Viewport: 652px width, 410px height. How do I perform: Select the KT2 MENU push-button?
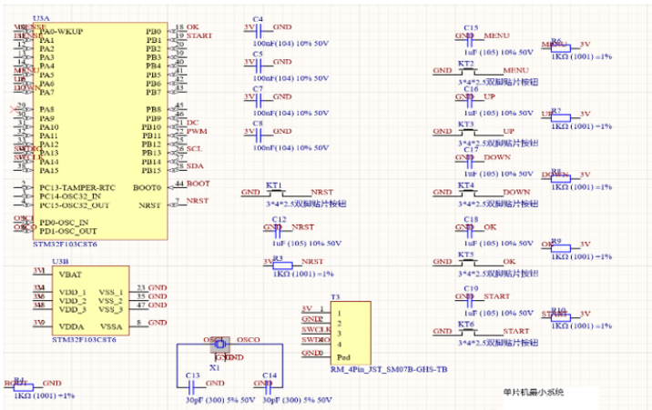coord(468,71)
